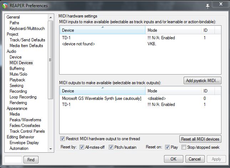The height and width of the screenshot is (168, 230).
Task: Sort MIDI outputs by ID column
Action: click(208, 91)
